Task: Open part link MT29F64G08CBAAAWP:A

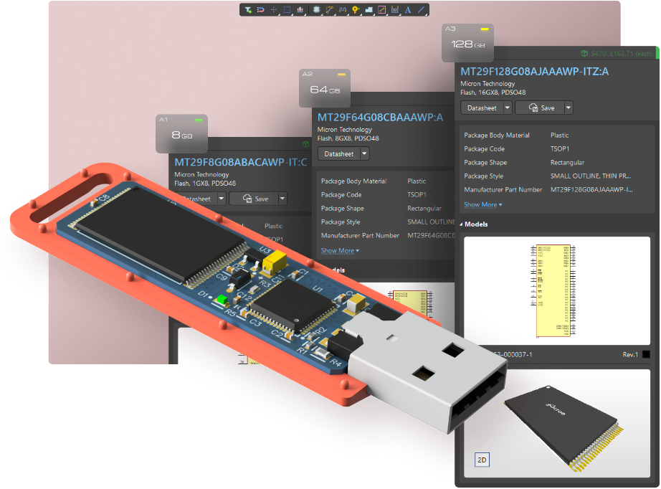Action: (x=380, y=117)
